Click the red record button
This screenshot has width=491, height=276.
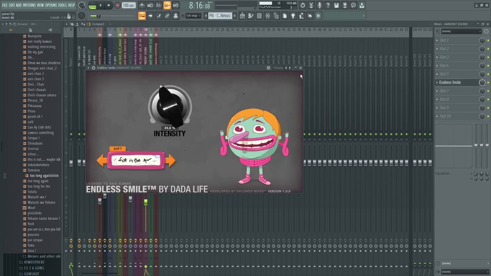[117, 5]
